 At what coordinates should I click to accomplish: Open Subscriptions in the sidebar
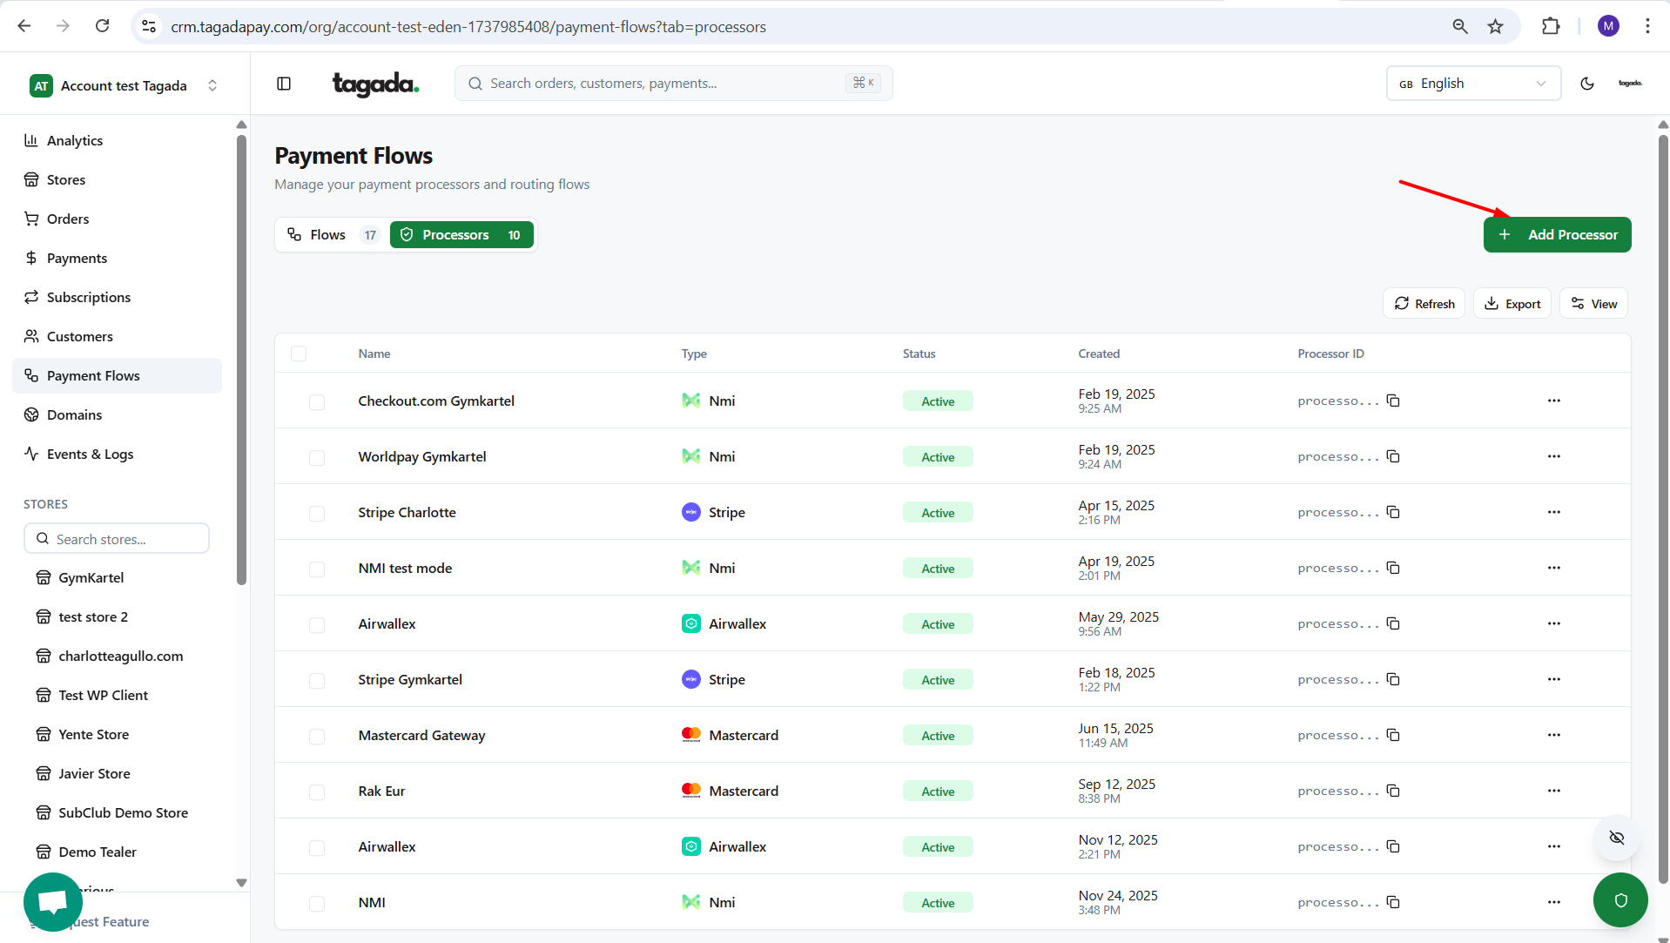point(89,297)
